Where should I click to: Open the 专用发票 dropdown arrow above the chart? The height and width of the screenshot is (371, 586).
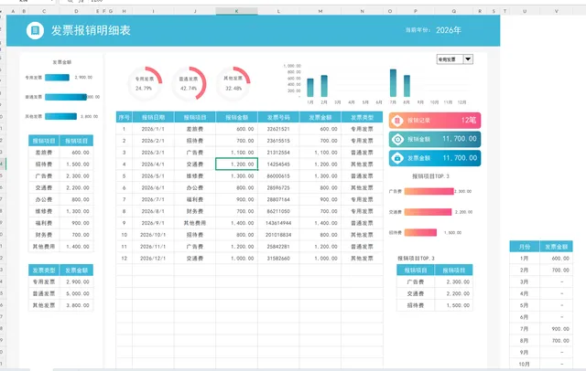[x=468, y=58]
